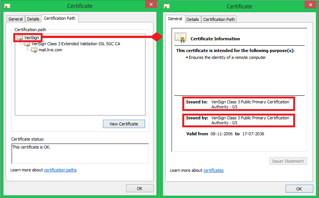This screenshot has height=198, width=319.
Task: Click 'Ensures the identity of a remote computer'
Action: [x=227, y=58]
